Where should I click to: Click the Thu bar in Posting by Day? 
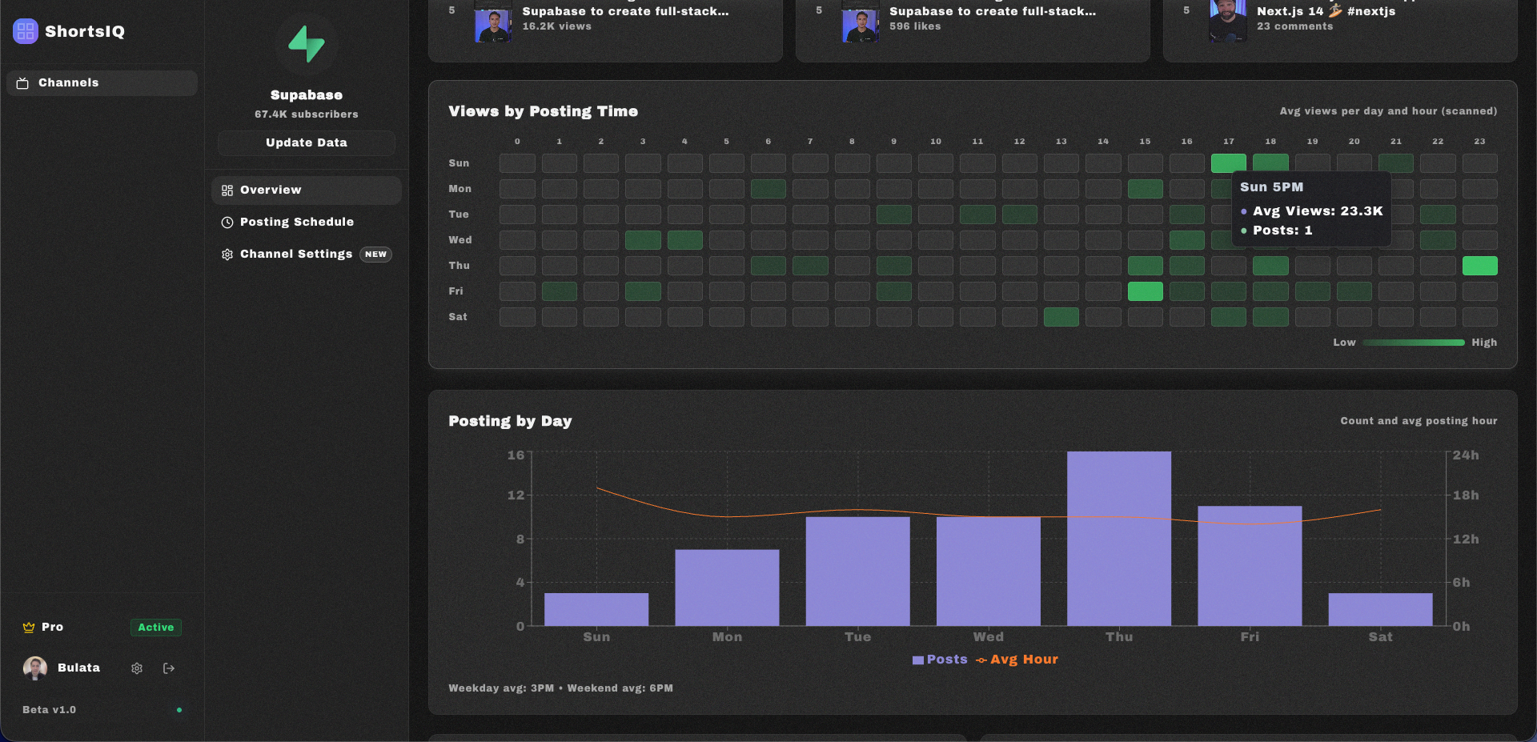tap(1119, 539)
